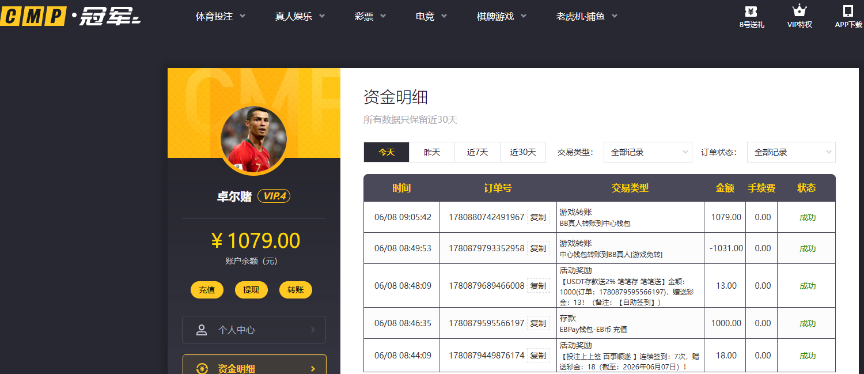
Task: Open the 交易类型 dropdown
Action: 648,152
